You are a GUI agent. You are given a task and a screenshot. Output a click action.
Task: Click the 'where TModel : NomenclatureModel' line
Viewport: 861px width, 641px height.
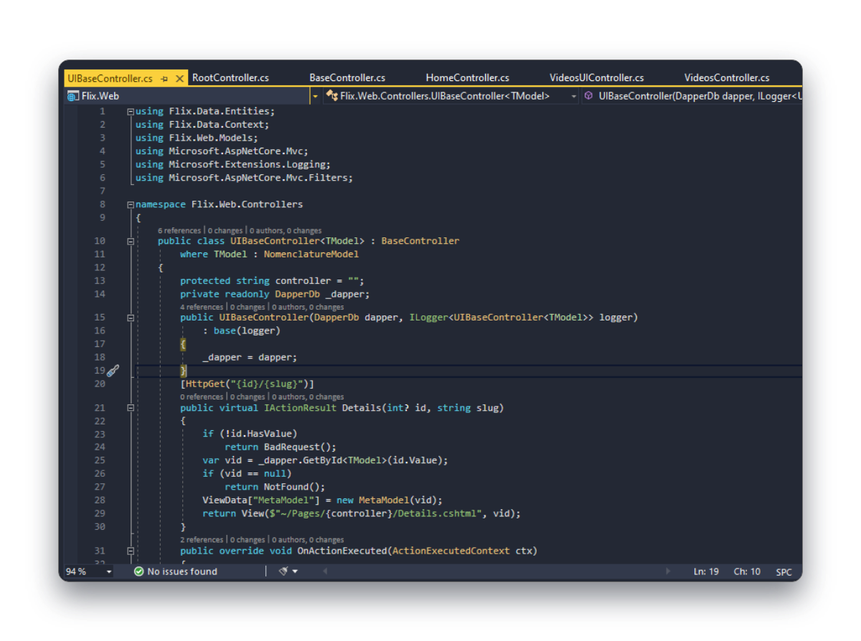(269, 254)
